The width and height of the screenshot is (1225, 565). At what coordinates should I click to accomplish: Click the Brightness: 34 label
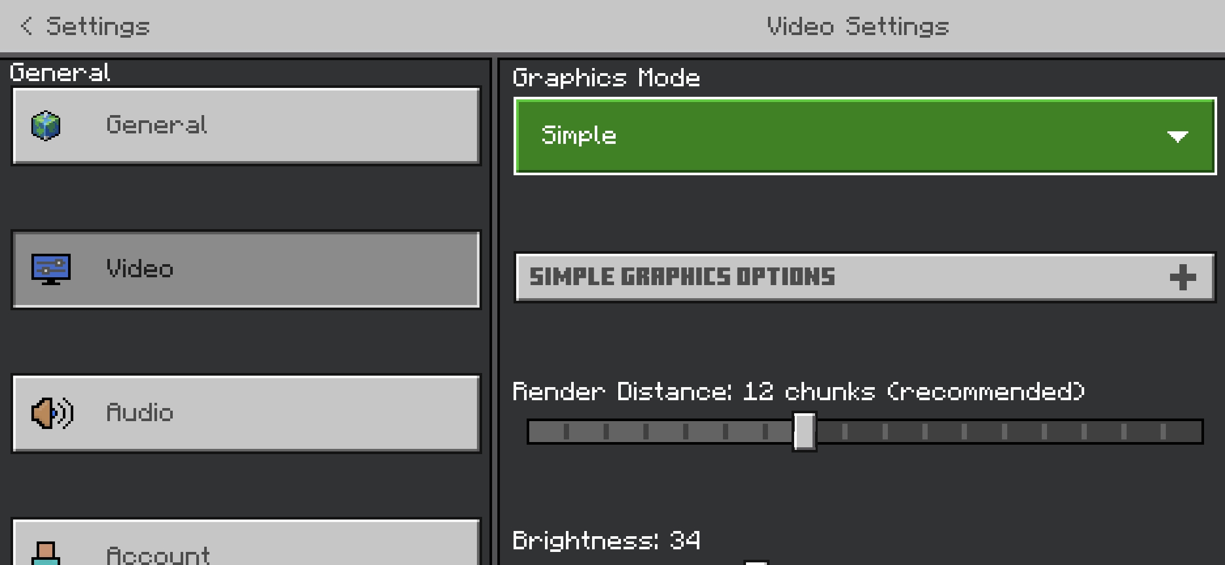tap(606, 540)
